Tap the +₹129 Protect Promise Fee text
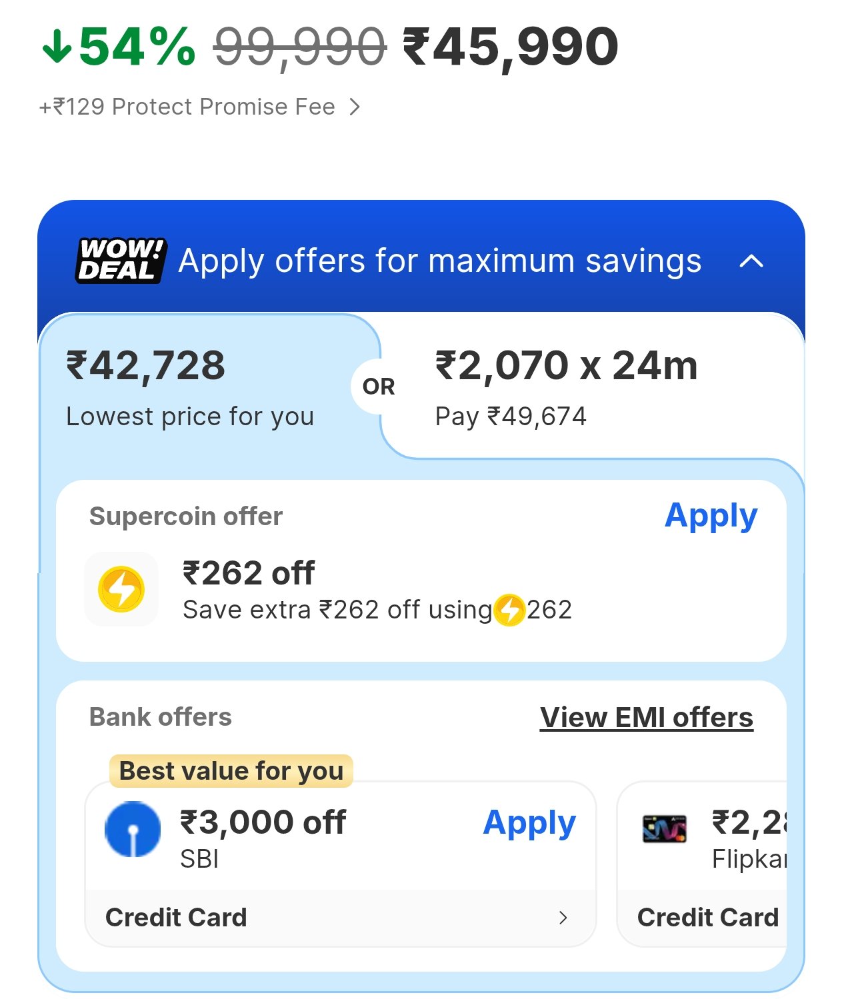The width and height of the screenshot is (842, 999). click(x=187, y=107)
